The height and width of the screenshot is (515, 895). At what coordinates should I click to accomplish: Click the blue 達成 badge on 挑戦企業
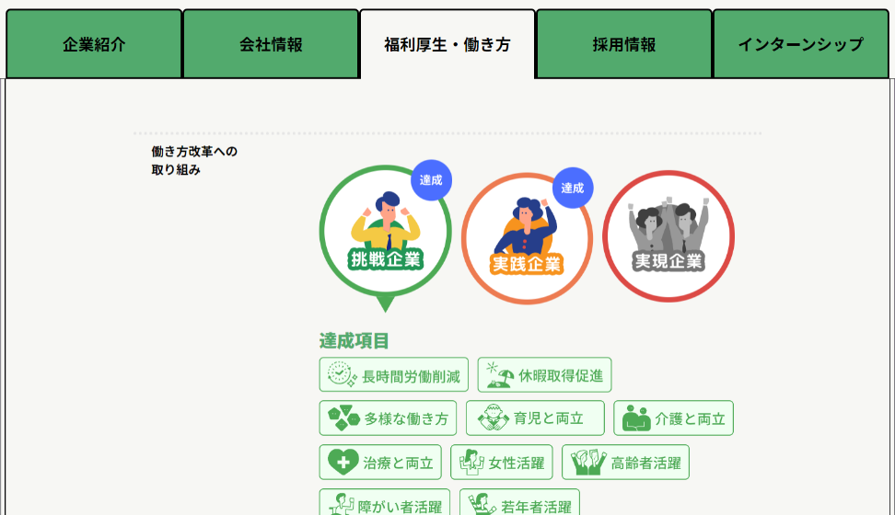pyautogui.click(x=431, y=180)
